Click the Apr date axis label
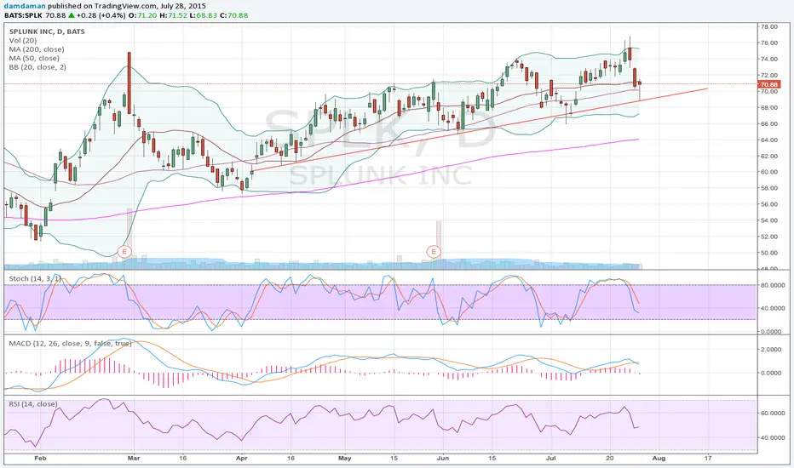The image size is (794, 468). (x=242, y=459)
